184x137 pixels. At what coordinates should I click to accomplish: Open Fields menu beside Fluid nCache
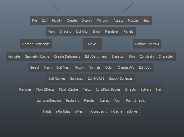pyautogui.click(x=87, y=89)
